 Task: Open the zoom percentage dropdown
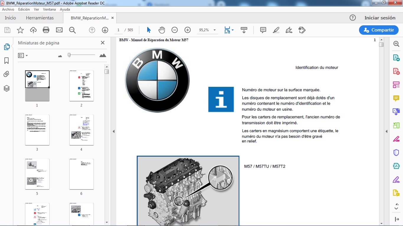click(214, 30)
